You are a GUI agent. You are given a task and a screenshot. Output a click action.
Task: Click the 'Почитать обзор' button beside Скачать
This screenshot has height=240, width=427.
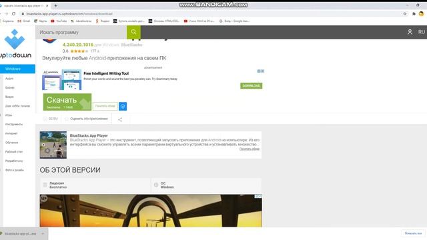[x=105, y=106]
